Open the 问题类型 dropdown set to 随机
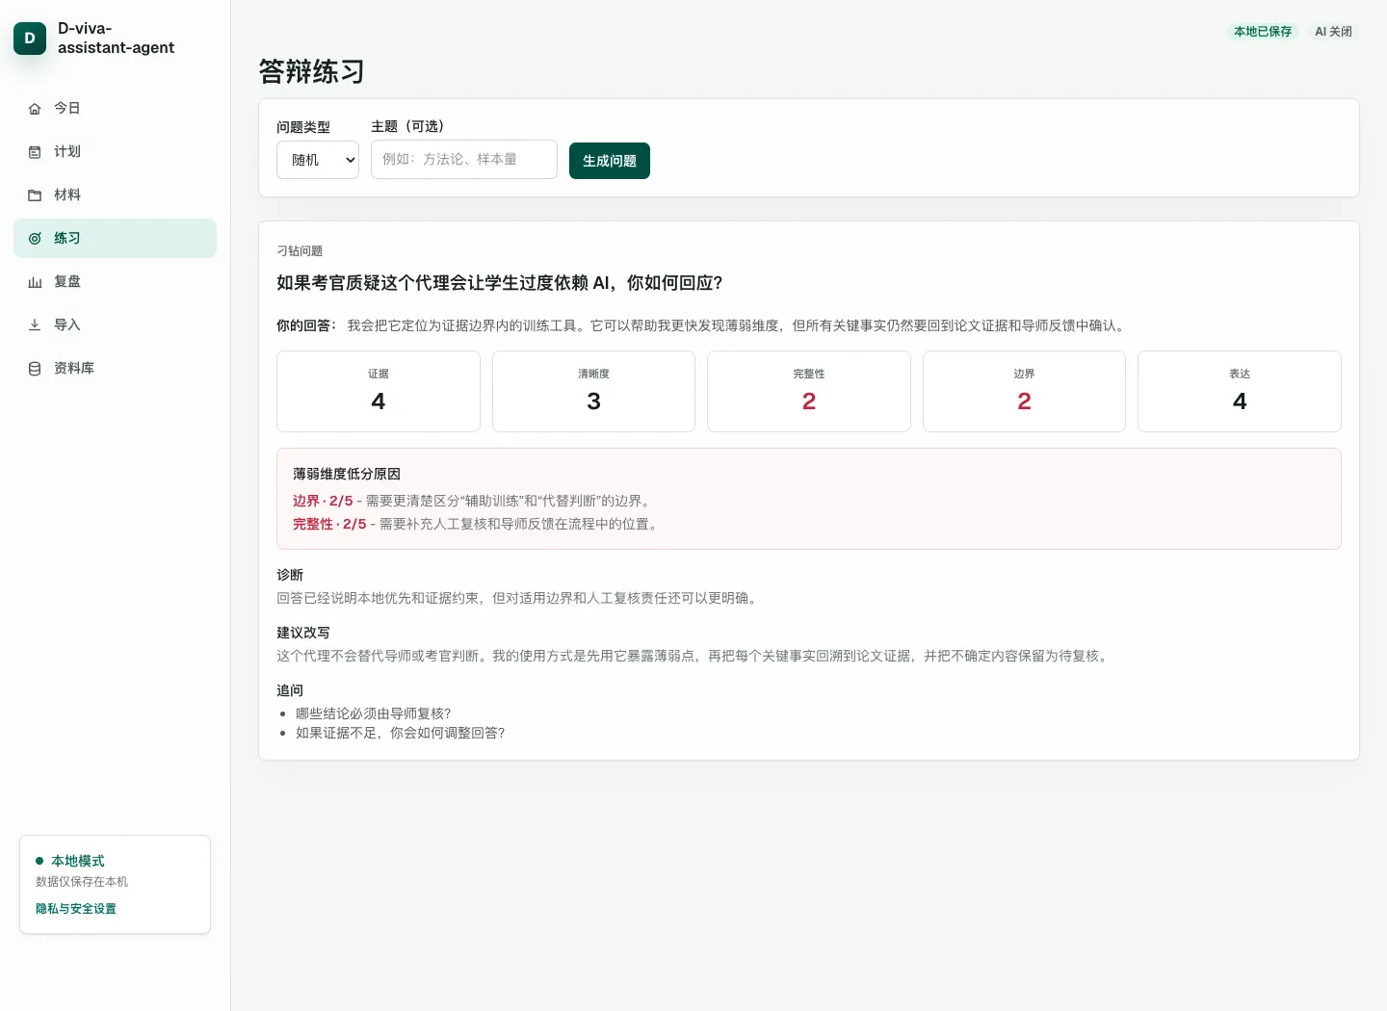The width and height of the screenshot is (1387, 1011). tap(318, 160)
